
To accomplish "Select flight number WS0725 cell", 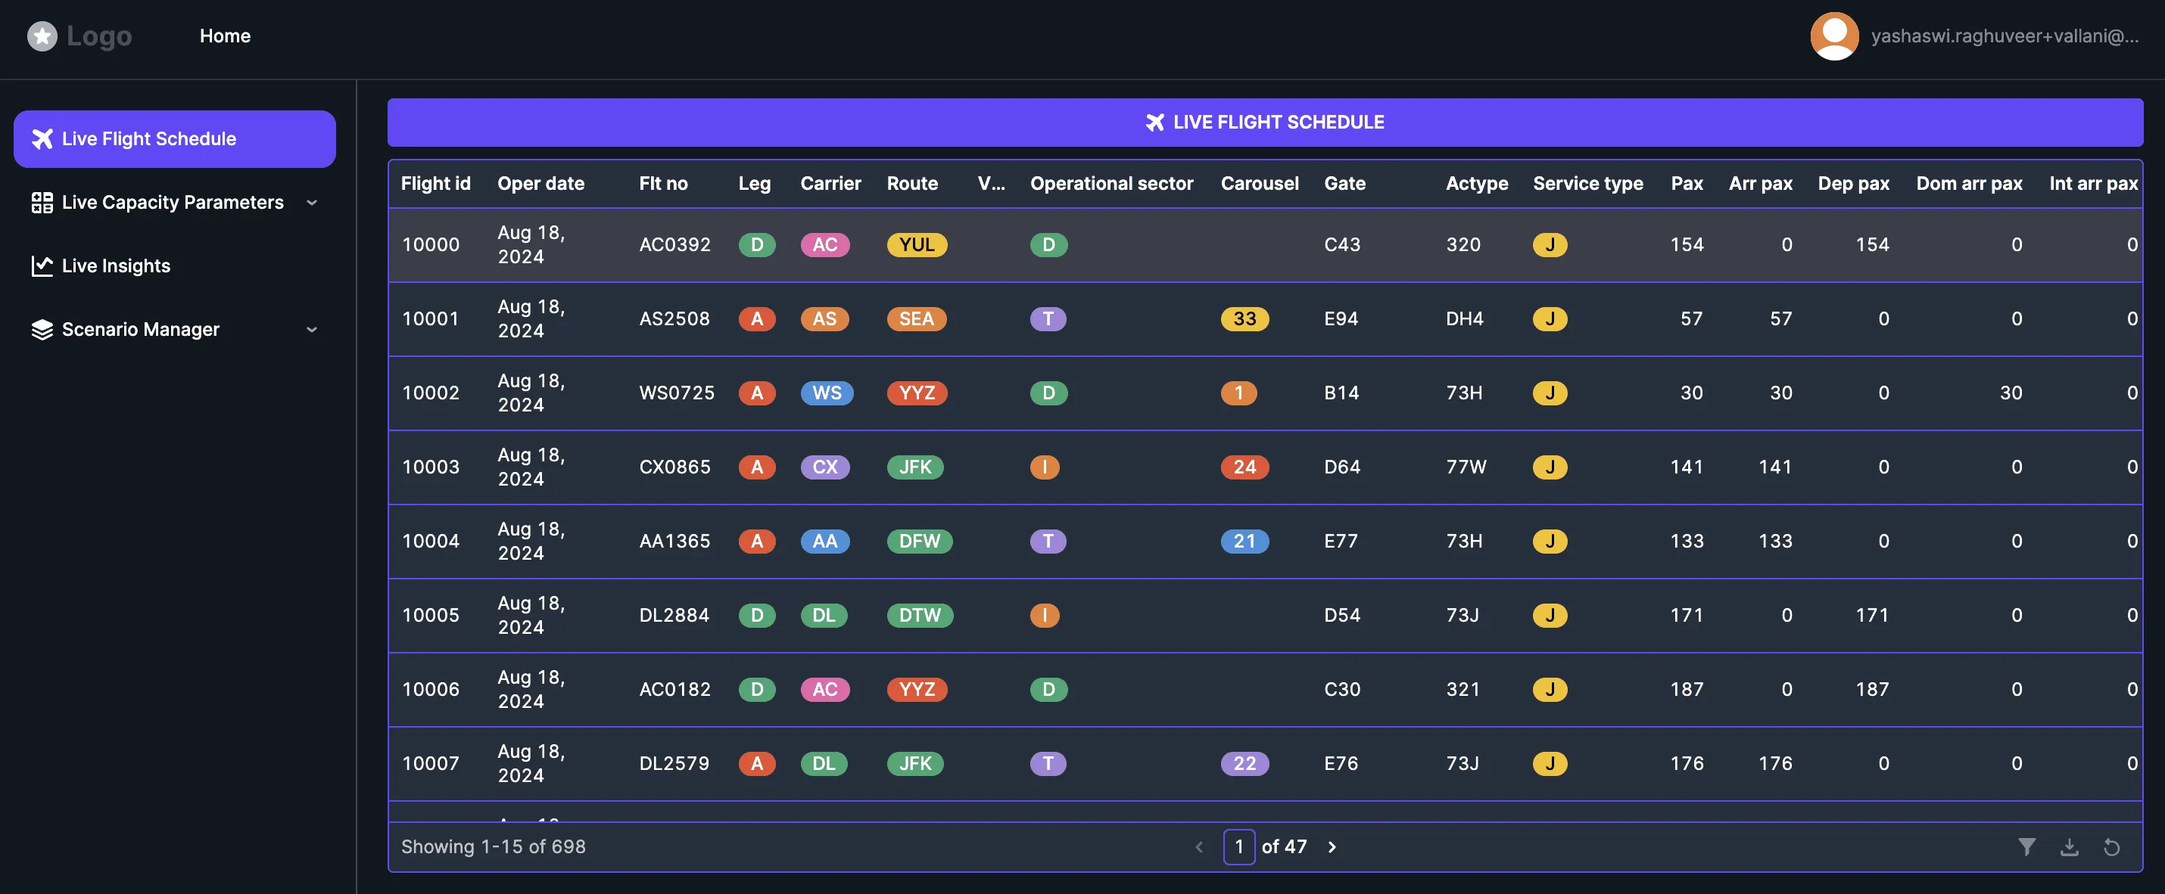I will click(677, 393).
